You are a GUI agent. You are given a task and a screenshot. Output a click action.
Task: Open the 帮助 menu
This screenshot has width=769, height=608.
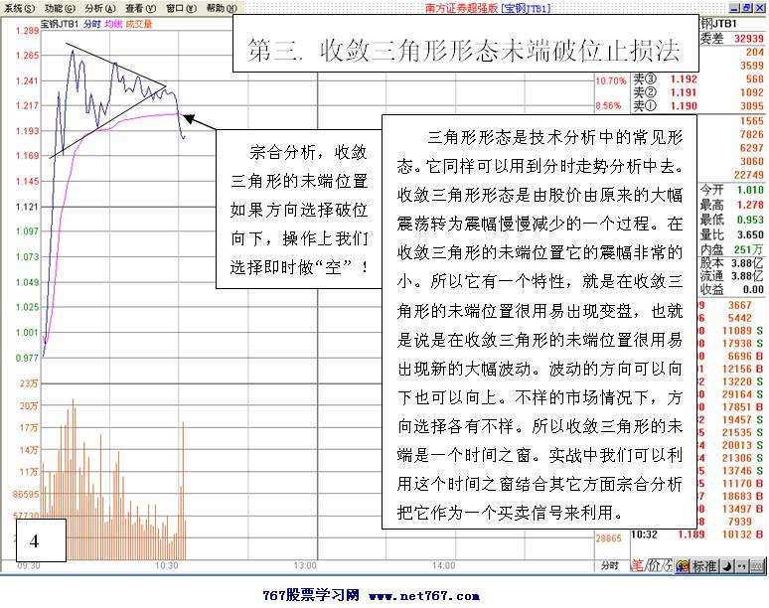pyautogui.click(x=221, y=7)
